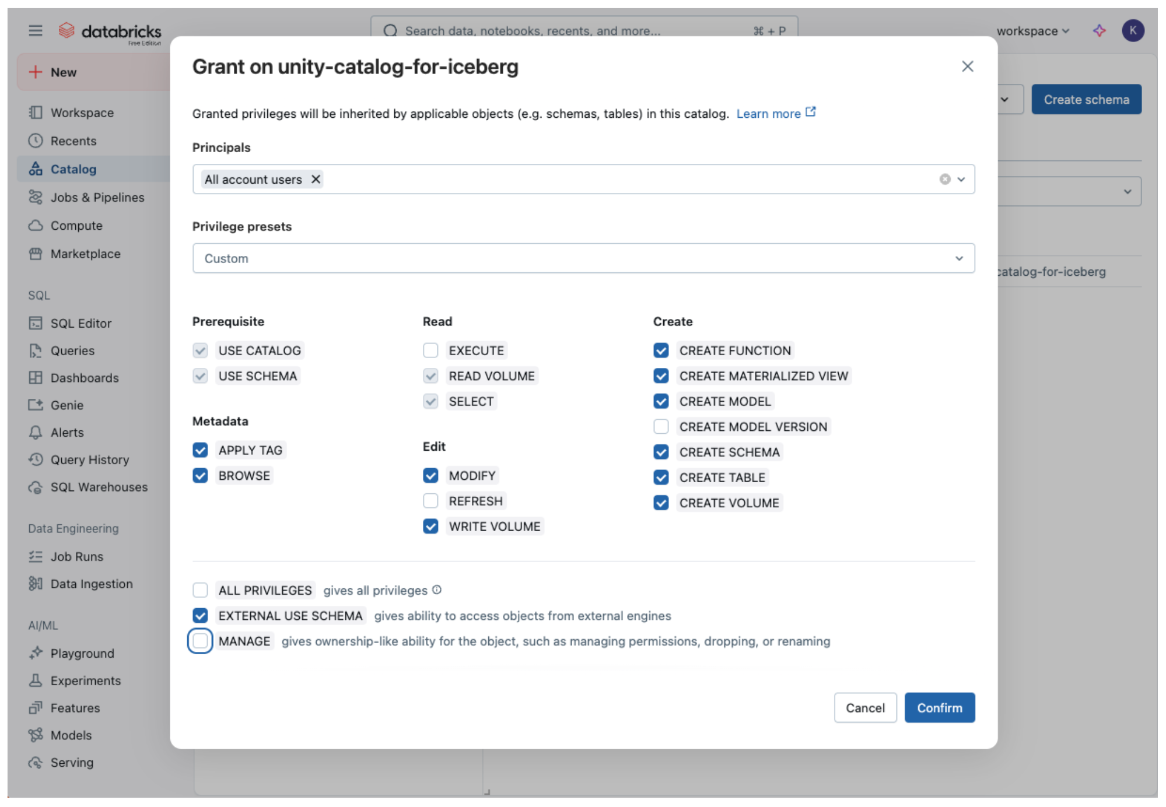Image resolution: width=1166 pixels, height=807 pixels.
Task: Uncheck the WRITE VOLUME privilege
Action: 430,526
